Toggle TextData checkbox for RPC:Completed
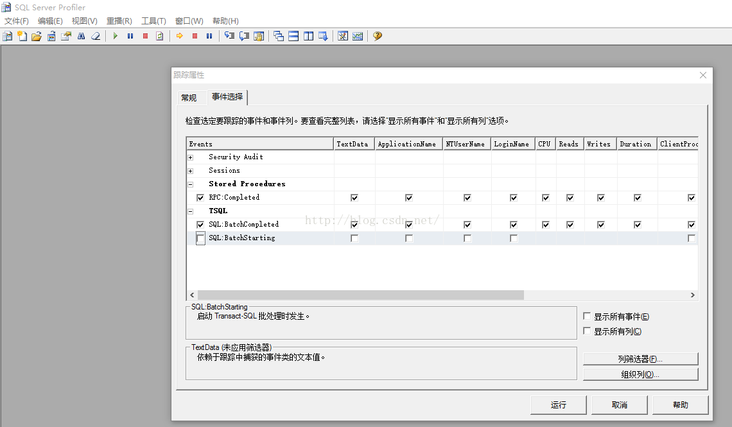The image size is (732, 427). (354, 198)
